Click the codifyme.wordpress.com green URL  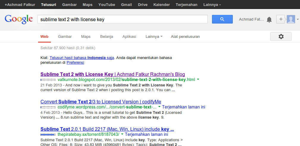(107, 107)
